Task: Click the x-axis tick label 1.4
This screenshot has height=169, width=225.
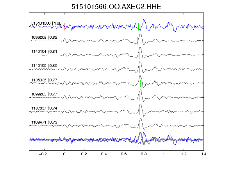Action: click(x=204, y=154)
